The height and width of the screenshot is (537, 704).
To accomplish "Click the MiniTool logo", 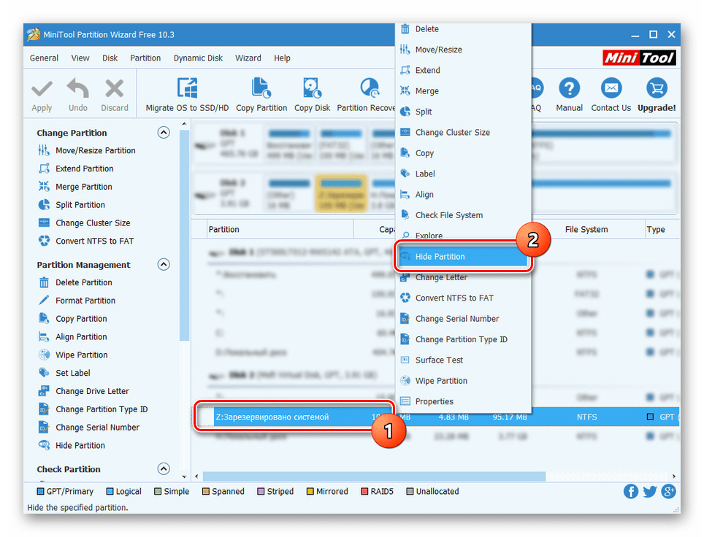I will (639, 58).
